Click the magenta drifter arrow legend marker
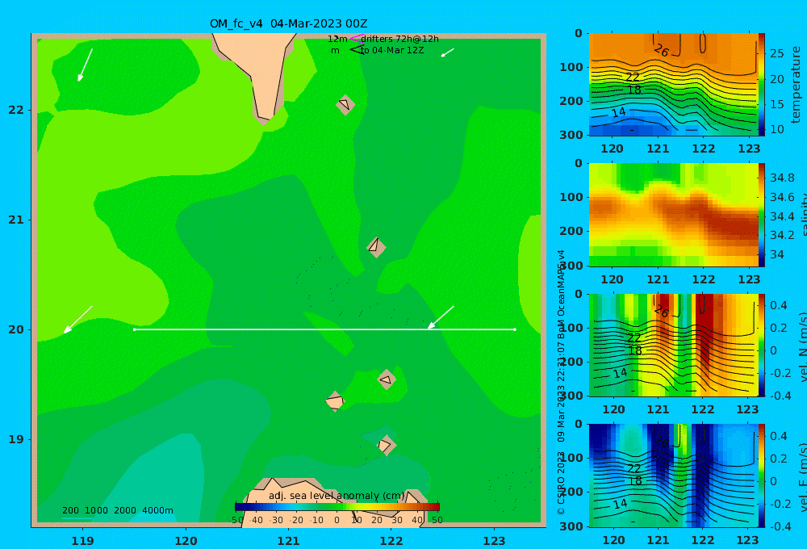 pyautogui.click(x=356, y=38)
